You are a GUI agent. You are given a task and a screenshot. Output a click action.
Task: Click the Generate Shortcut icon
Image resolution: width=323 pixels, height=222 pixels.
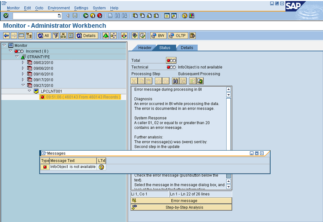pos(174,16)
